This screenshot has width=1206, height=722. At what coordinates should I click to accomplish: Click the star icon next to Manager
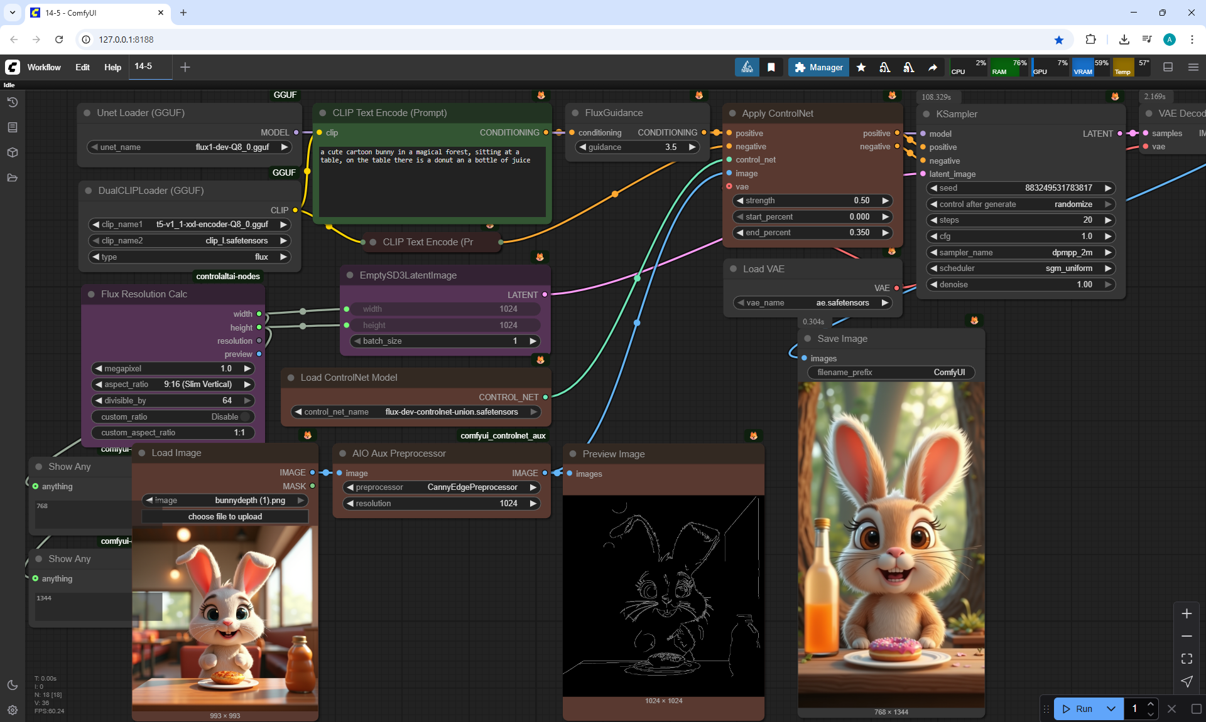coord(861,67)
